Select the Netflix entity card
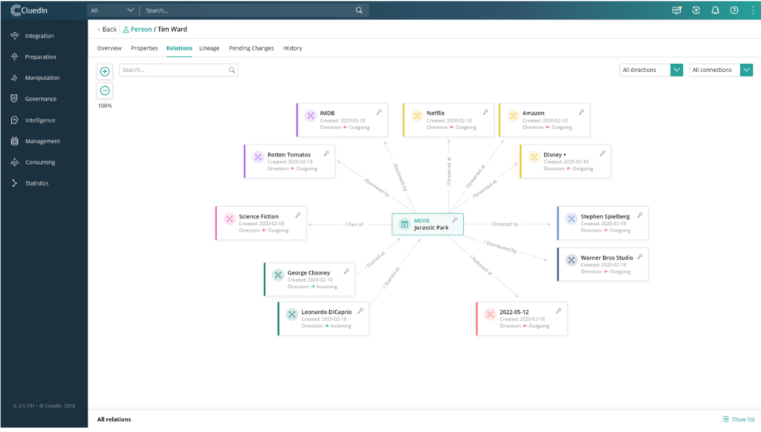Image resolution: width=761 pixels, height=432 pixels. point(448,120)
